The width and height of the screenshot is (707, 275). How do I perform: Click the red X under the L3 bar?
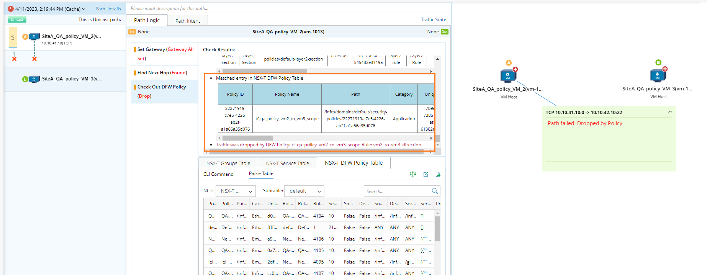pos(14,59)
